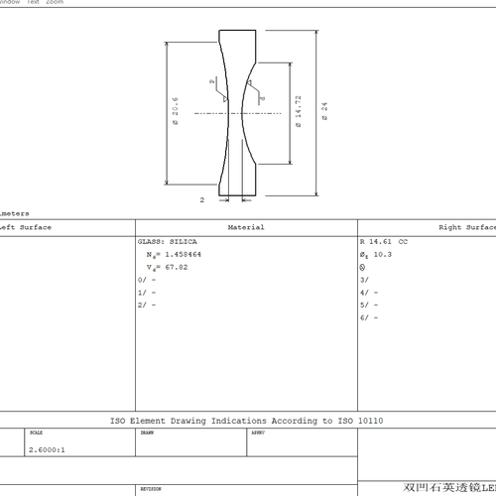Click the right surface texture symbol on lens

point(256,91)
